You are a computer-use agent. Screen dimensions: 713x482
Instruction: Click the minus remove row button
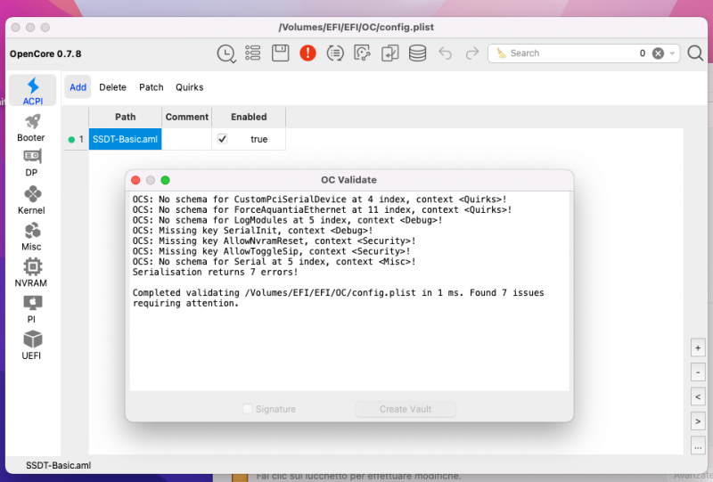[x=698, y=372]
